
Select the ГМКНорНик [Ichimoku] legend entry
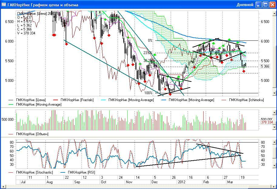(x=243, y=100)
